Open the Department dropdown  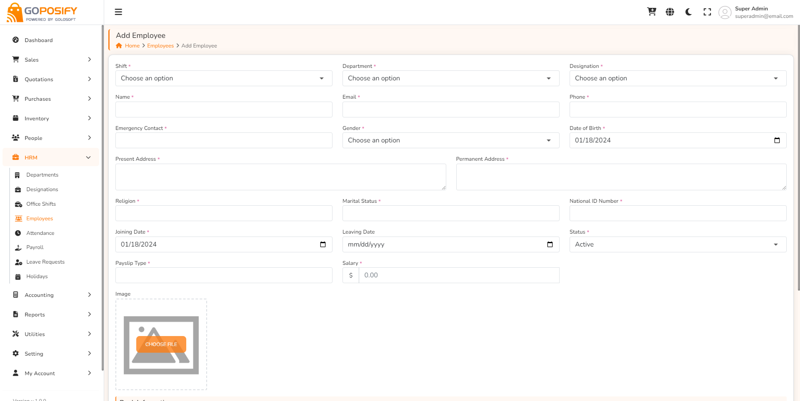451,78
